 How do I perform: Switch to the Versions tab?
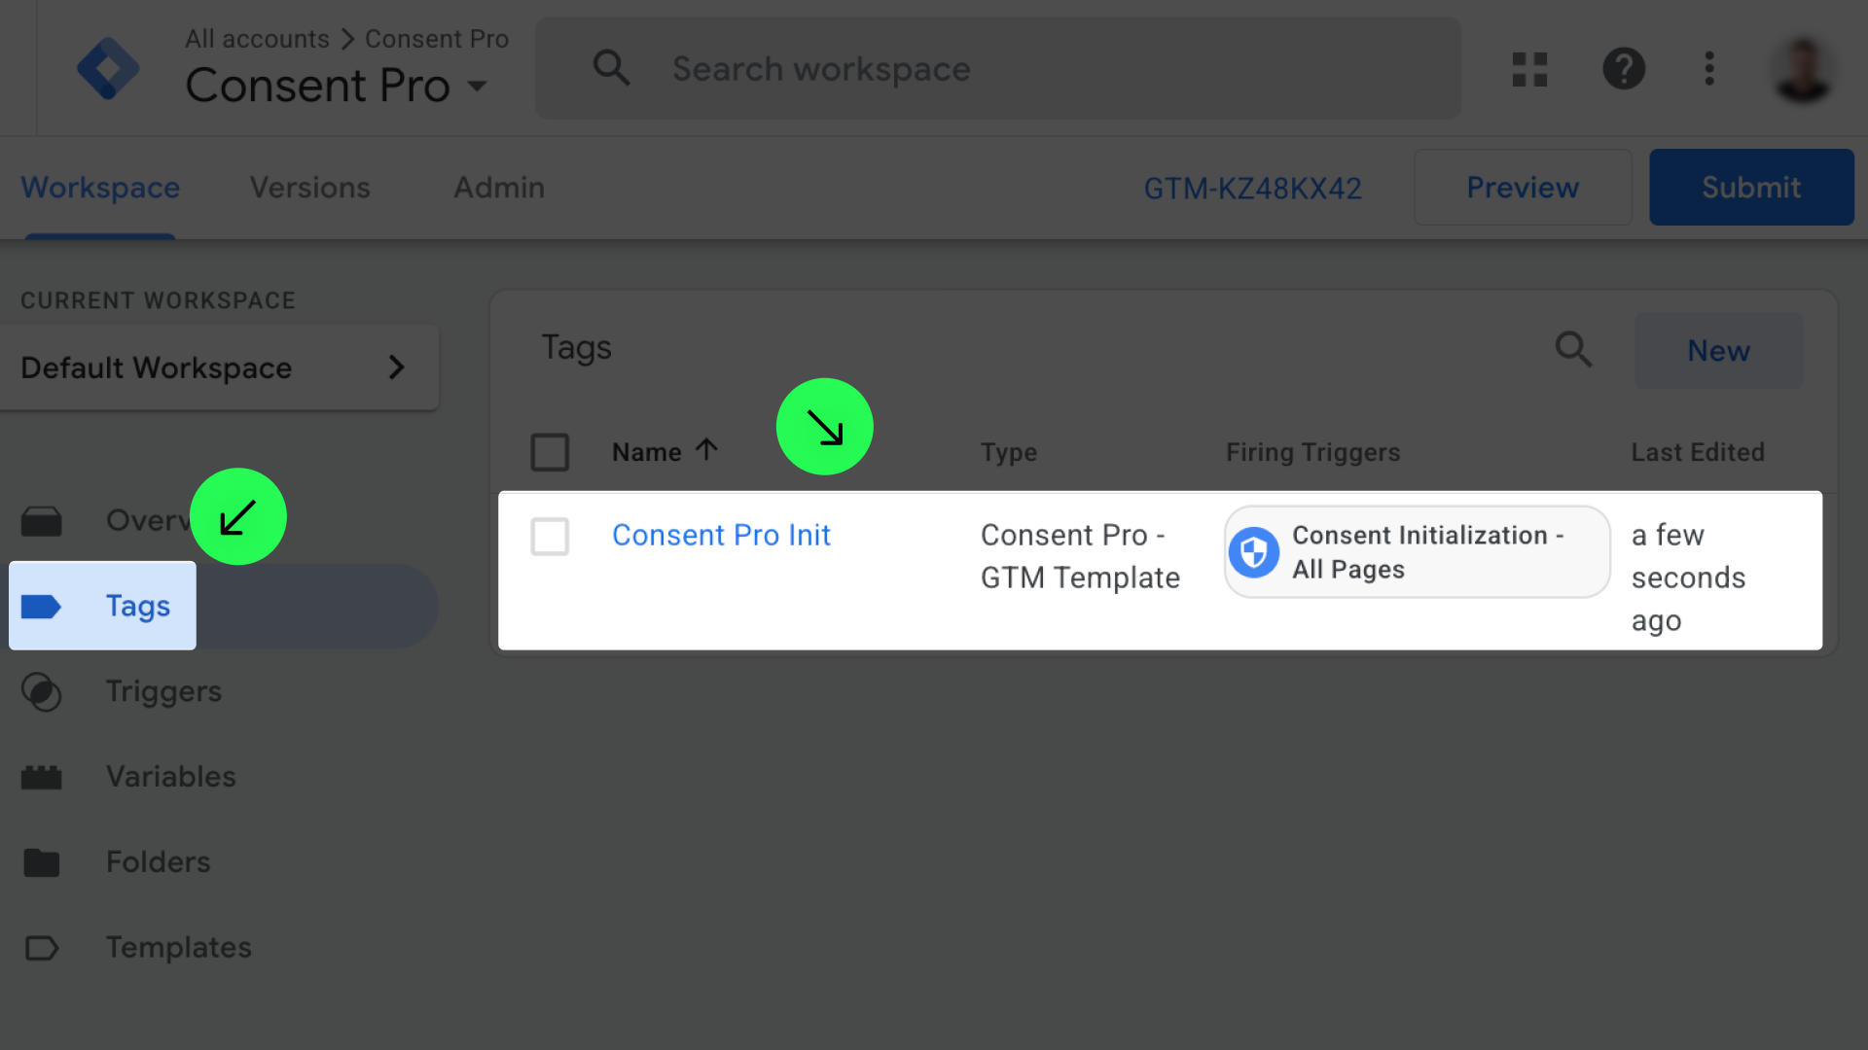tap(309, 188)
